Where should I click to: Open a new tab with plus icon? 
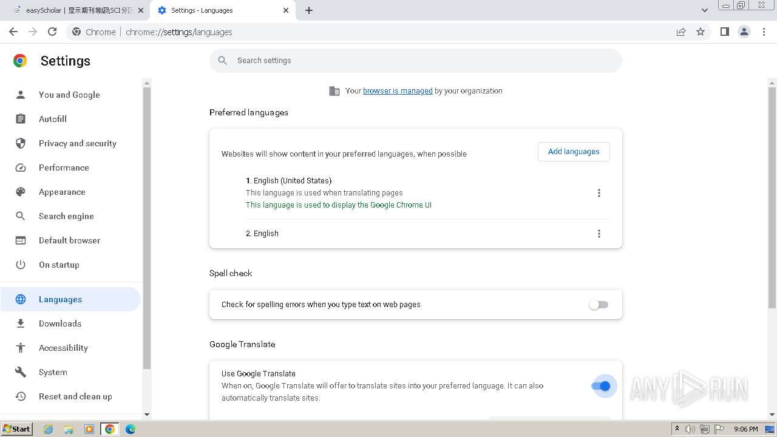coord(309,10)
